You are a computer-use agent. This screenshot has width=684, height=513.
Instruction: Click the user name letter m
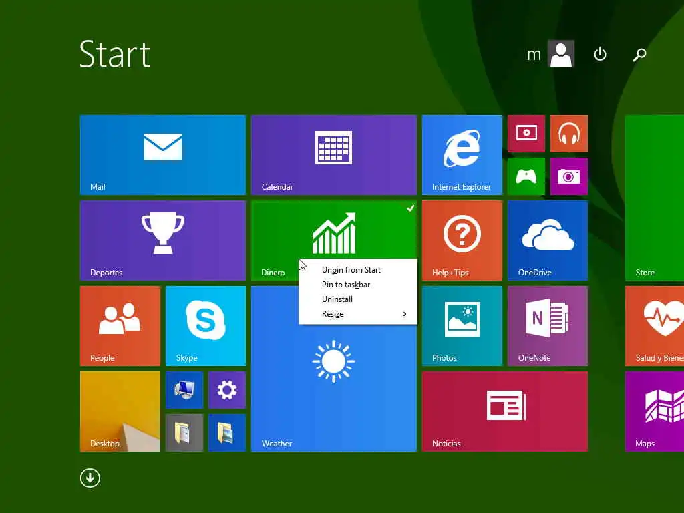coord(534,55)
